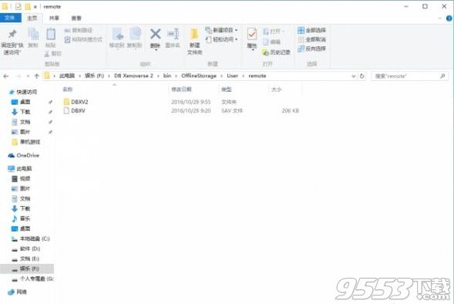Click User in the address path
The height and width of the screenshot is (304, 454).
[233, 76]
